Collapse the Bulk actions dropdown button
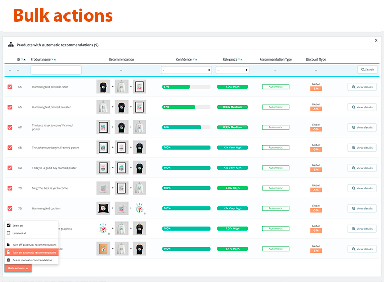The width and height of the screenshot is (384, 282). pyautogui.click(x=18, y=268)
